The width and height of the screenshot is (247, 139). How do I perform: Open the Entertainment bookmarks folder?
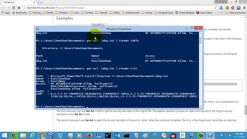coord(131,13)
